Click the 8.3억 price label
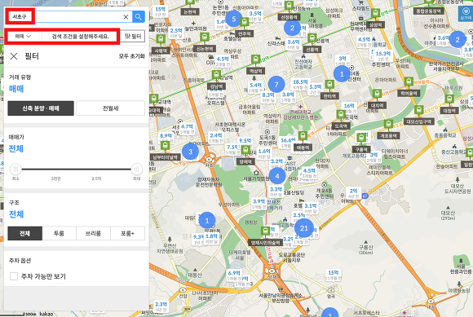473x317 pixels. (267, 97)
